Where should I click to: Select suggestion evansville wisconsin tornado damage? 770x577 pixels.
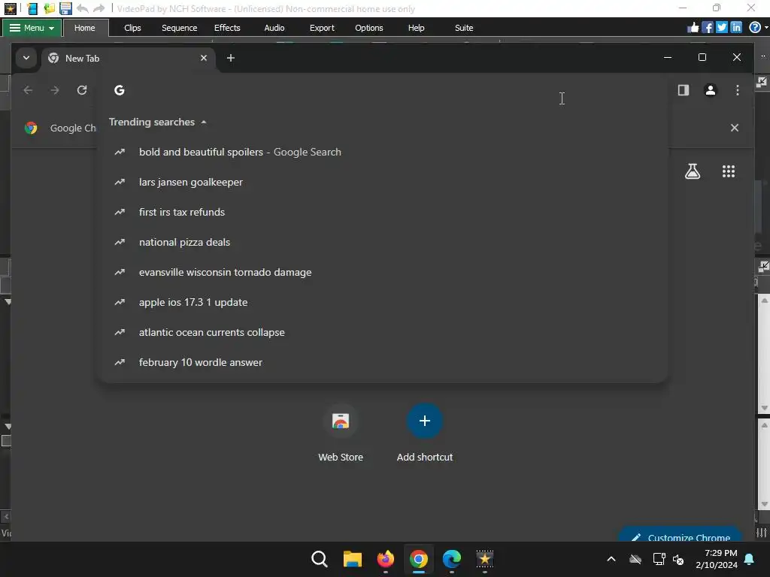[383, 272]
